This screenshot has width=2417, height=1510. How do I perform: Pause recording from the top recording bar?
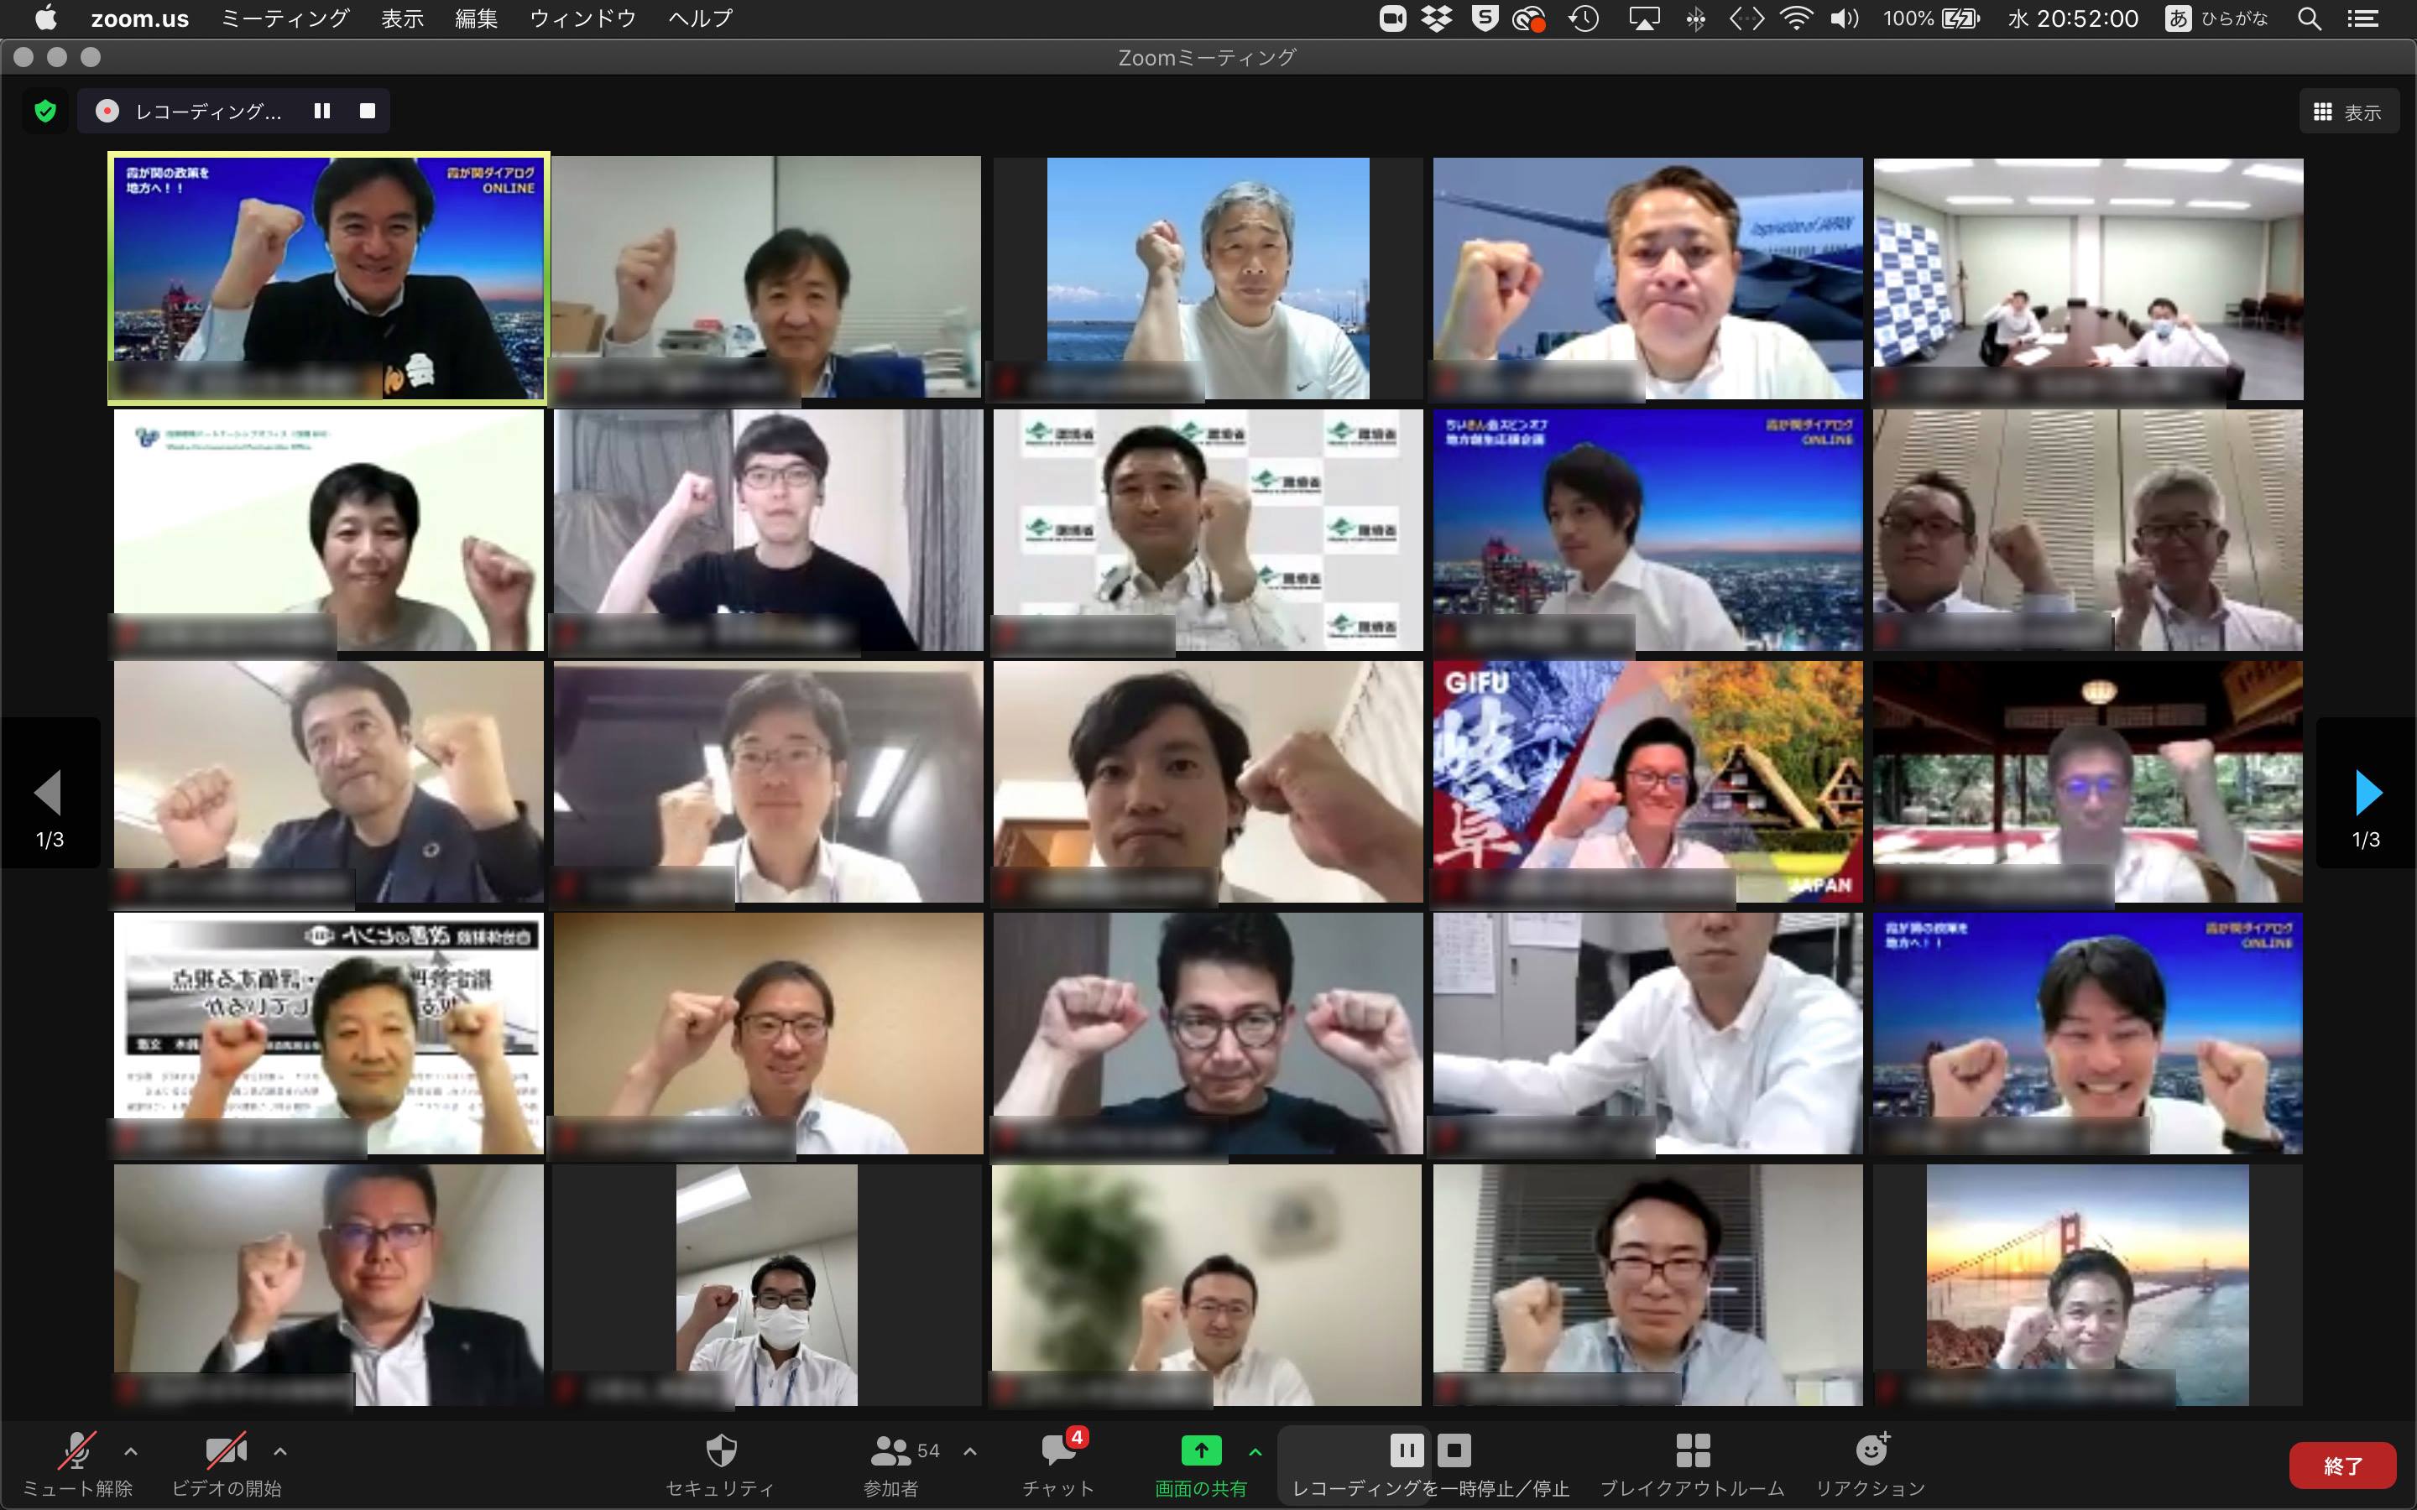[321, 111]
